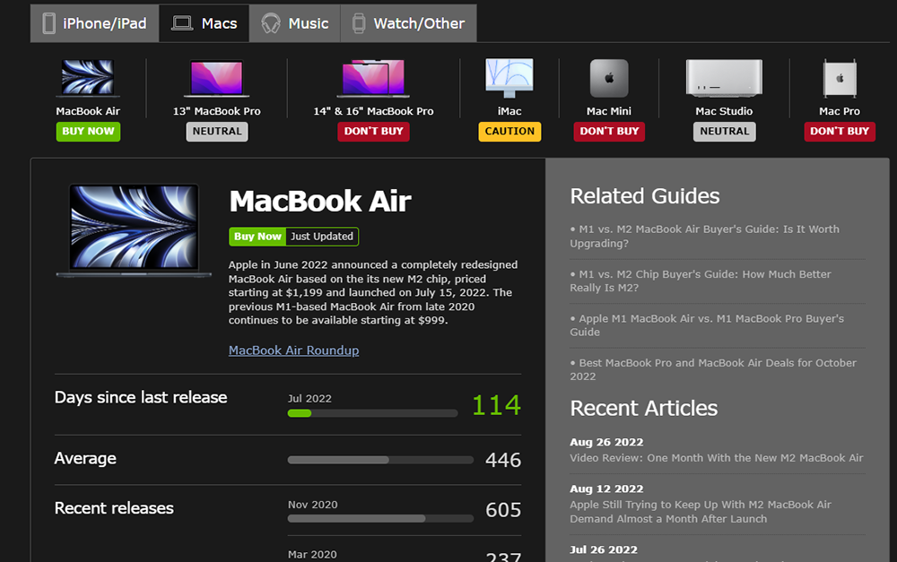Click the Recent releases label
The height and width of the screenshot is (562, 897).
click(x=114, y=508)
